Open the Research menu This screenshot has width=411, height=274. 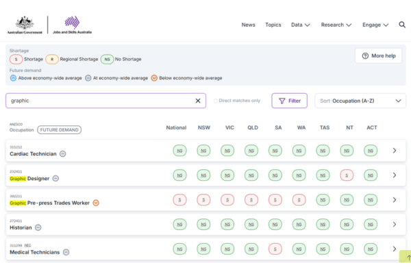click(336, 25)
